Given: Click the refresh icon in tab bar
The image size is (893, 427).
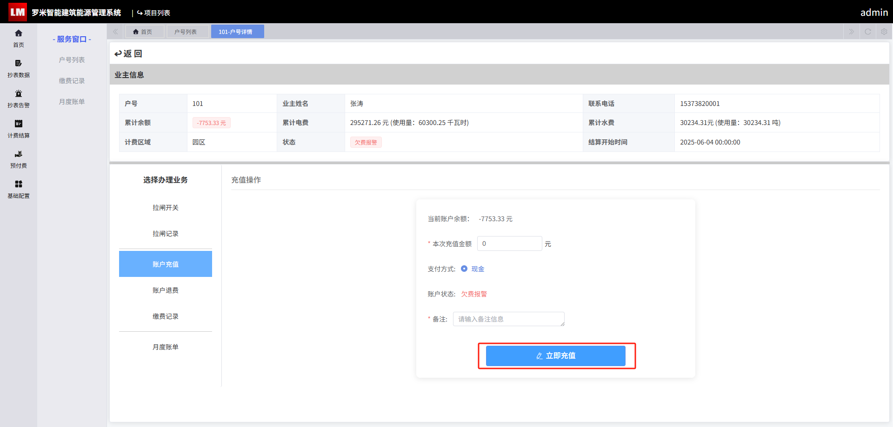Looking at the screenshot, I should [868, 32].
